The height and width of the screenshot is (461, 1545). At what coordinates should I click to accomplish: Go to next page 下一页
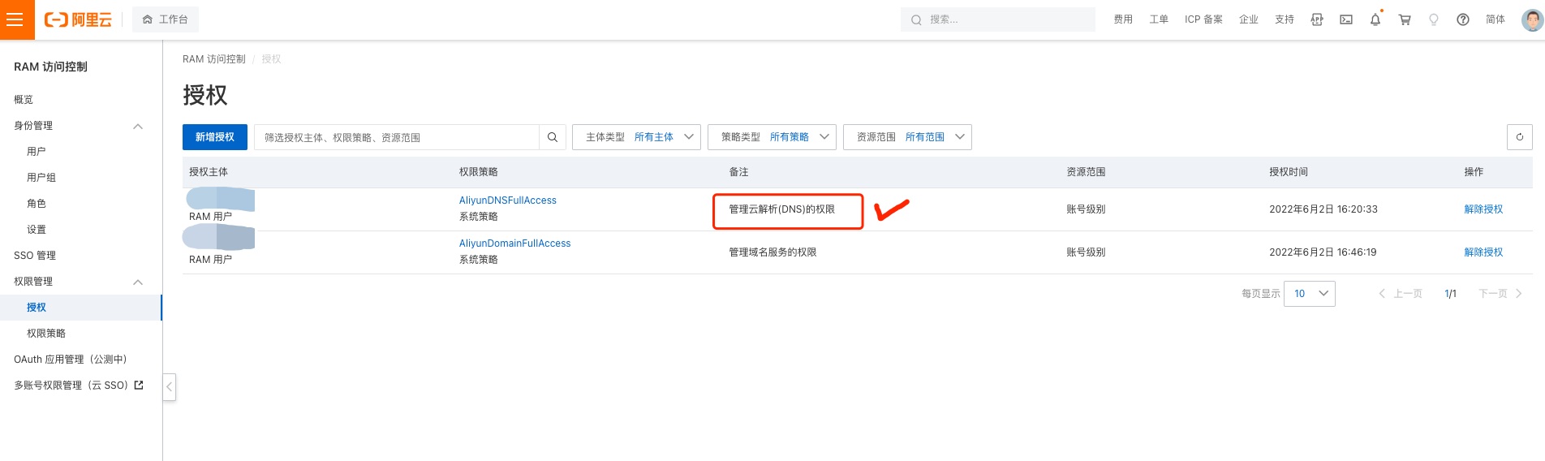click(1500, 294)
